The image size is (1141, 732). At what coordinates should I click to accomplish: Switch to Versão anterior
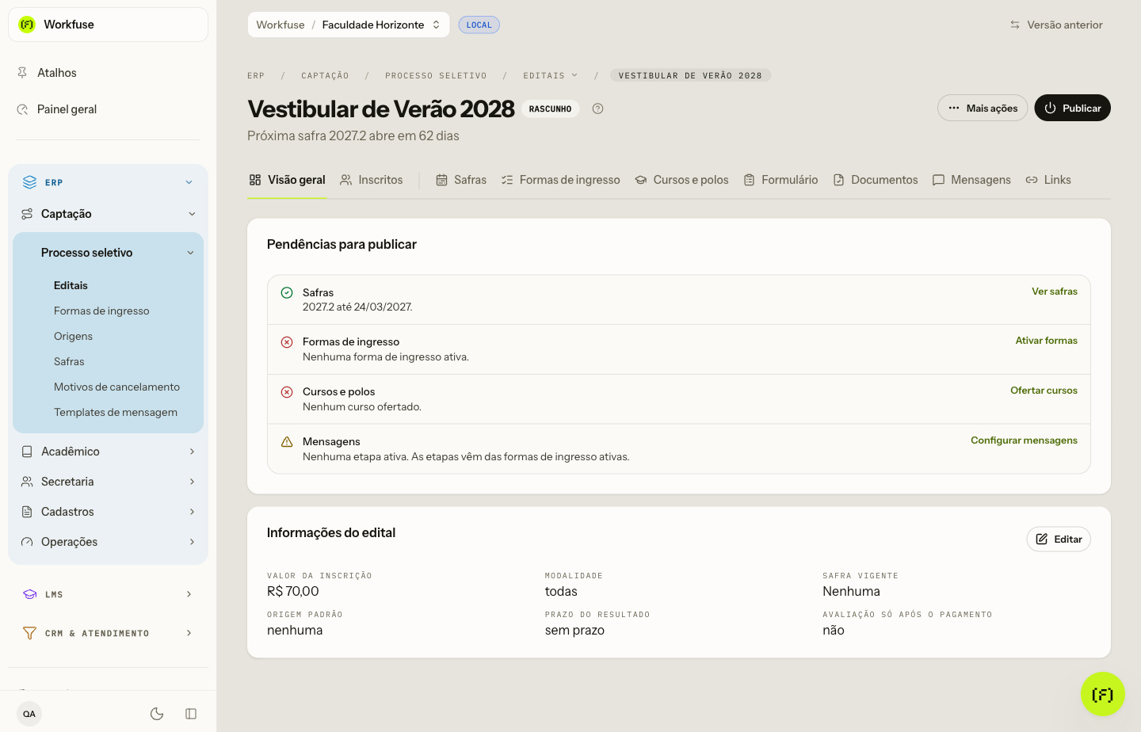click(1056, 25)
